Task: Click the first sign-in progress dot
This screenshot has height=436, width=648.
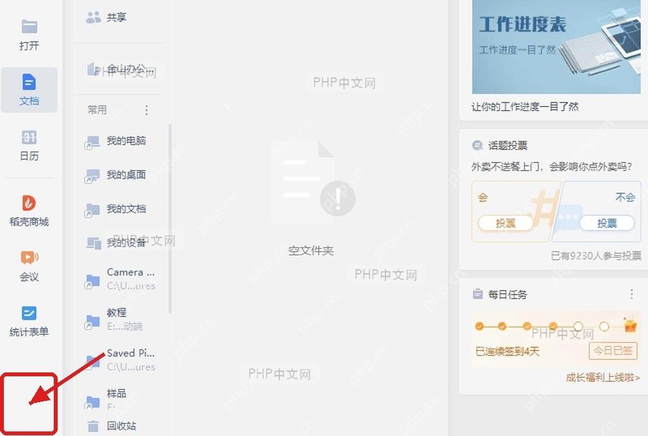Action: pos(480,326)
